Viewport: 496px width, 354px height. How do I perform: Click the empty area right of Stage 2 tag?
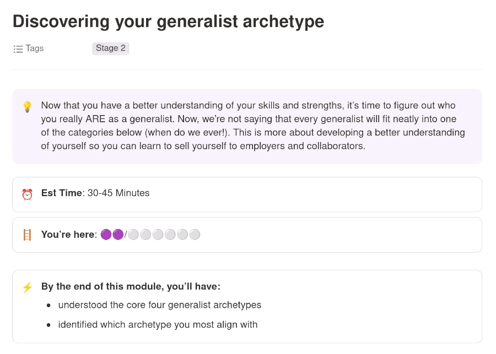pos(303,48)
